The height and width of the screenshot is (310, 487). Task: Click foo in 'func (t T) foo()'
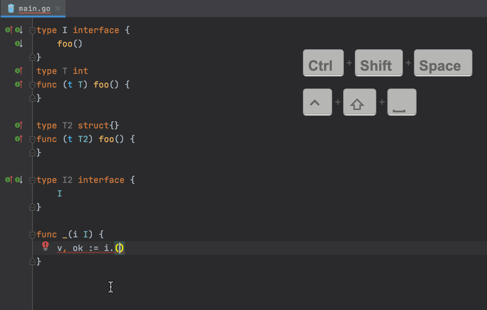coord(101,85)
